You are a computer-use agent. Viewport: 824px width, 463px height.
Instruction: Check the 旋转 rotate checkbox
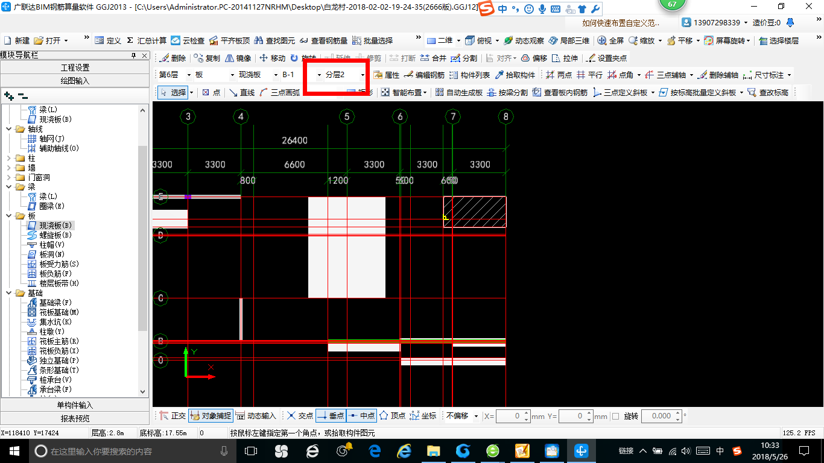(615, 416)
